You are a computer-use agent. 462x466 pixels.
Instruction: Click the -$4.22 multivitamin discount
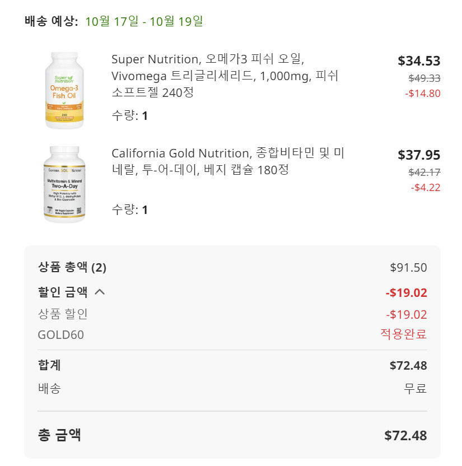tap(425, 188)
